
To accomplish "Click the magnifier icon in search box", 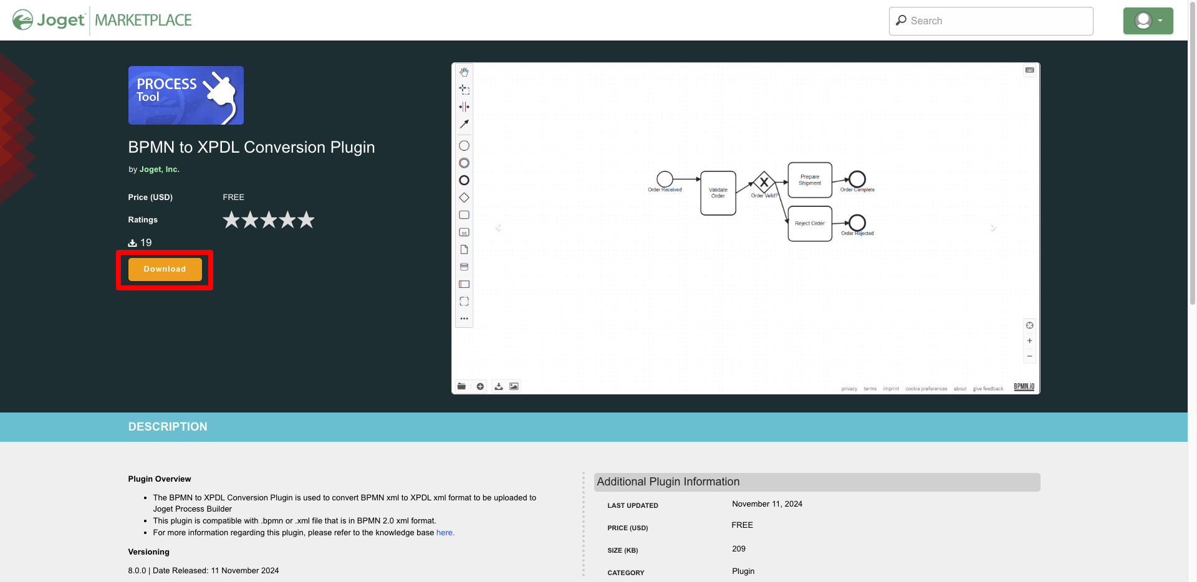I will (x=901, y=21).
